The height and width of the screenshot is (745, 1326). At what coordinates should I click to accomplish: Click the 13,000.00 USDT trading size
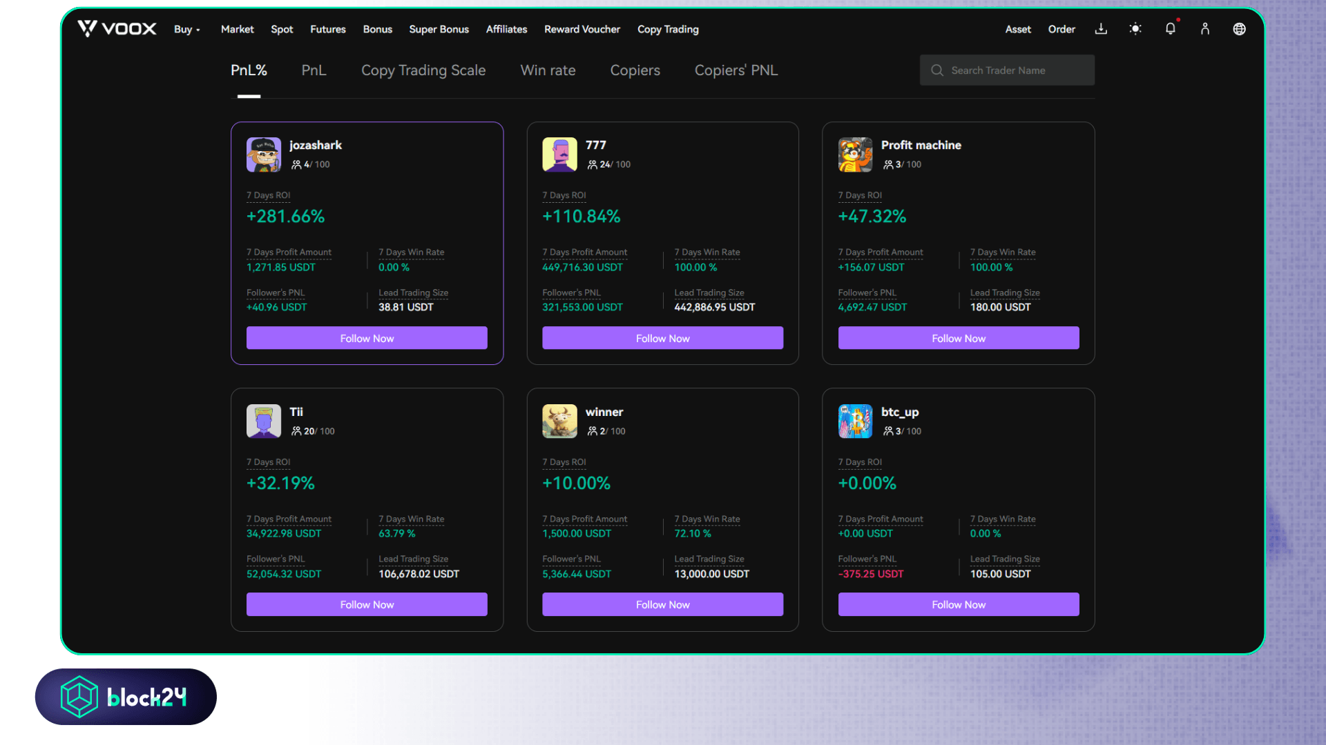point(711,574)
